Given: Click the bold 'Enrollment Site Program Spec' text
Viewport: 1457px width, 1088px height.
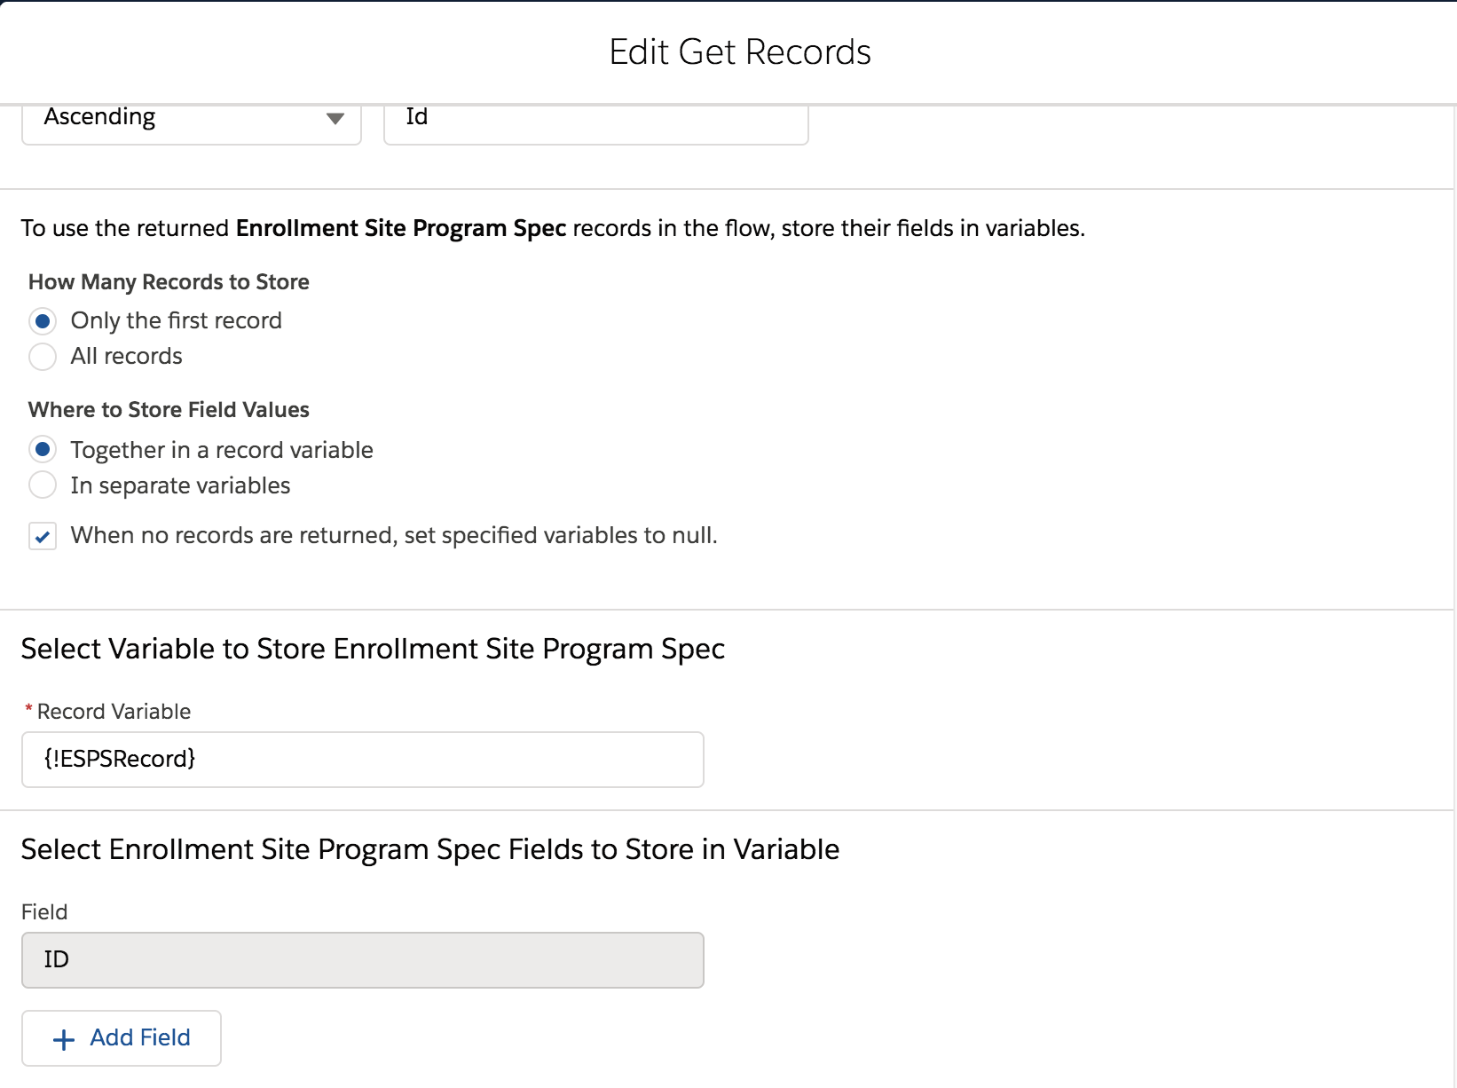Looking at the screenshot, I should 400,229.
